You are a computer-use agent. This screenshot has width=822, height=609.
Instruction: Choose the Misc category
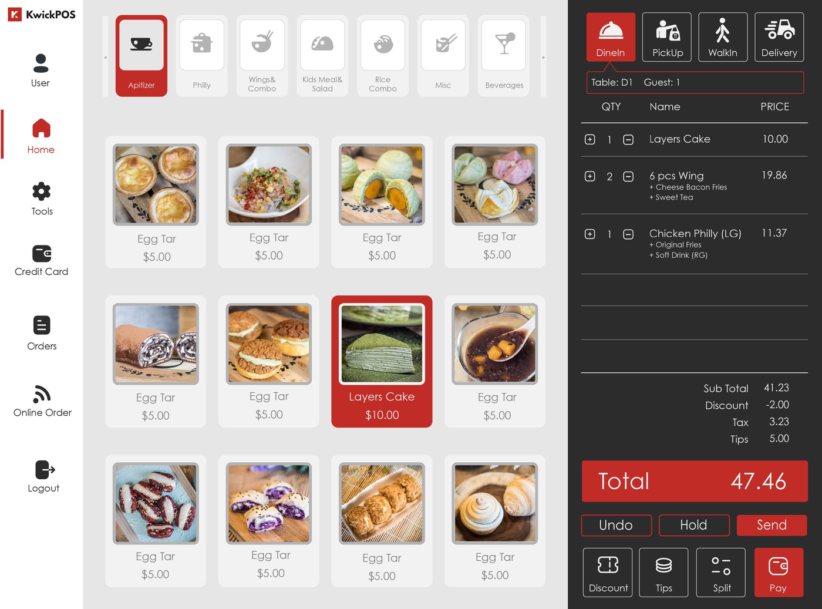pyautogui.click(x=443, y=56)
